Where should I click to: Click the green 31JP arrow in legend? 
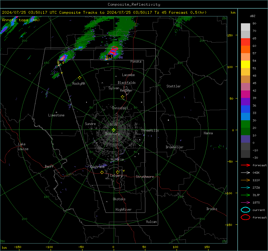tap(245, 195)
